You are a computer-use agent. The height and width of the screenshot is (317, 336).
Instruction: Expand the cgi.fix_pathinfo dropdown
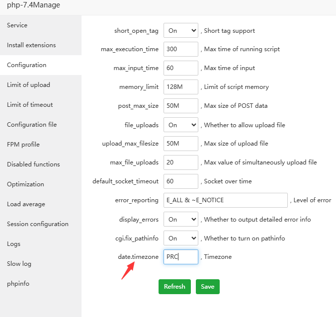[180, 238]
